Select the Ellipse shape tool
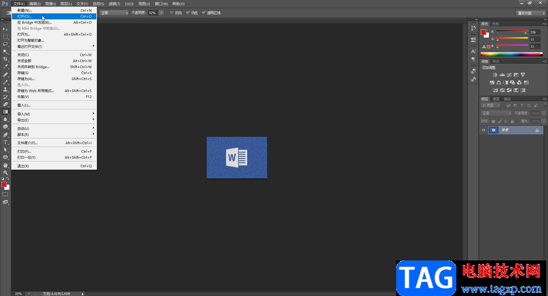This screenshot has width=548, height=296. (5, 157)
